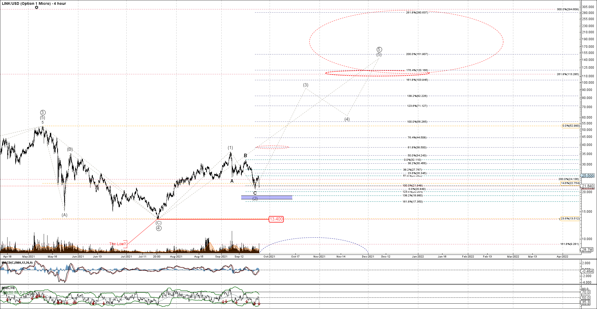597x309 pixels.
Task: Click the 50.0%(34.243) Fibonacci label
Action: [417, 156]
